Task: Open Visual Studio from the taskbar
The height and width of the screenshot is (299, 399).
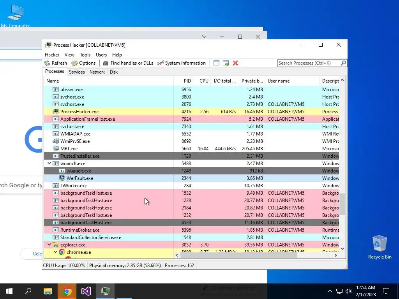Action: coord(86,291)
